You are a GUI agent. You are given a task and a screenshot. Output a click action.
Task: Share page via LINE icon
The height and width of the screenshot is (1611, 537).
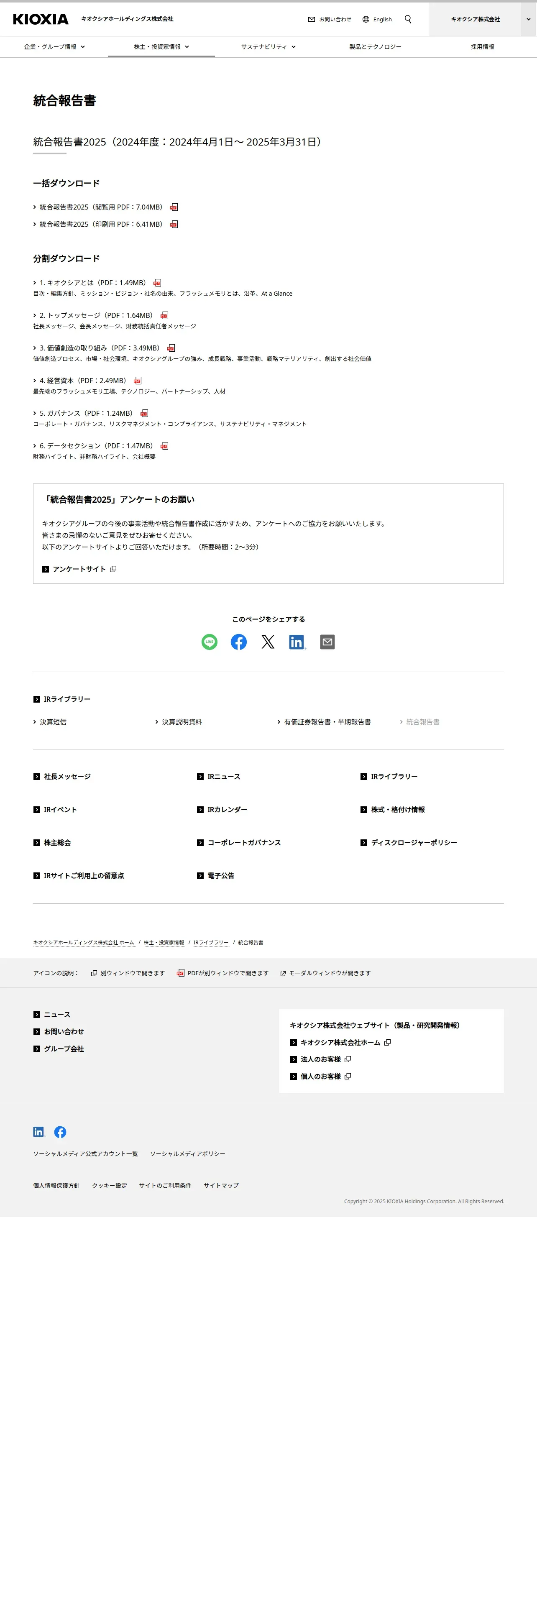point(210,642)
